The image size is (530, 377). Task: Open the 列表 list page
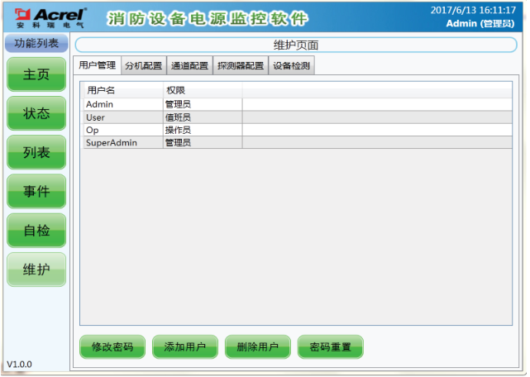[36, 152]
